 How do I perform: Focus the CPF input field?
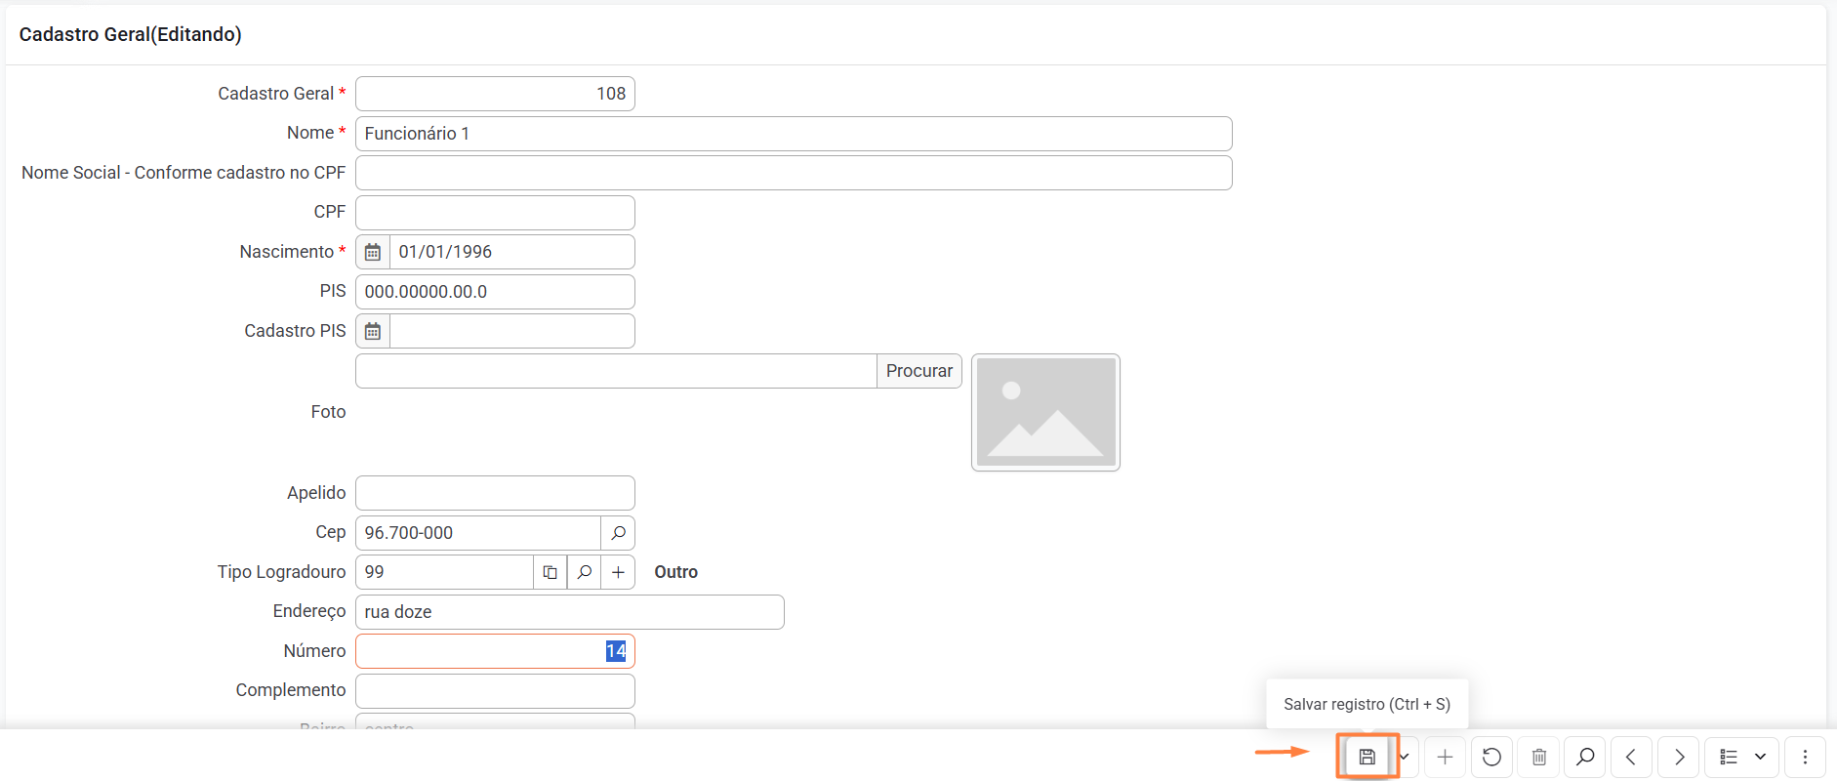[495, 213]
